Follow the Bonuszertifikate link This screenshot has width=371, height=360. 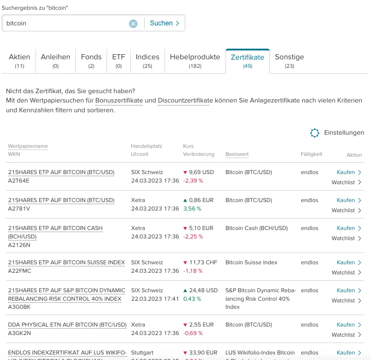[x=119, y=101]
